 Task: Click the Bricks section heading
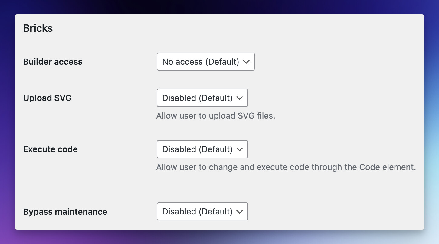pyautogui.click(x=38, y=28)
